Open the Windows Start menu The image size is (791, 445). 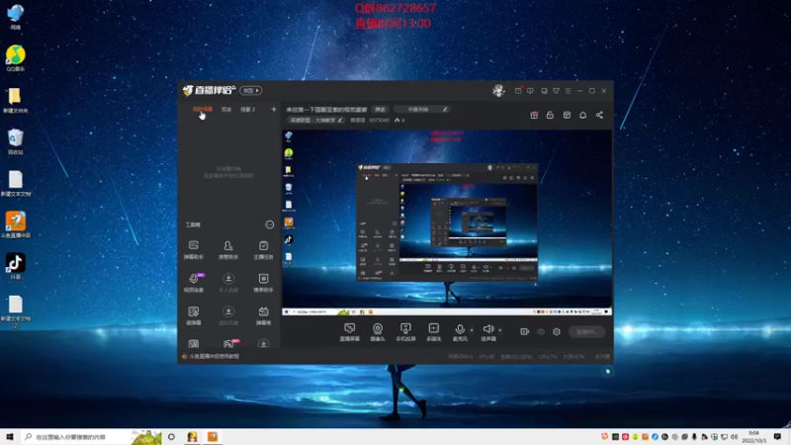10,437
